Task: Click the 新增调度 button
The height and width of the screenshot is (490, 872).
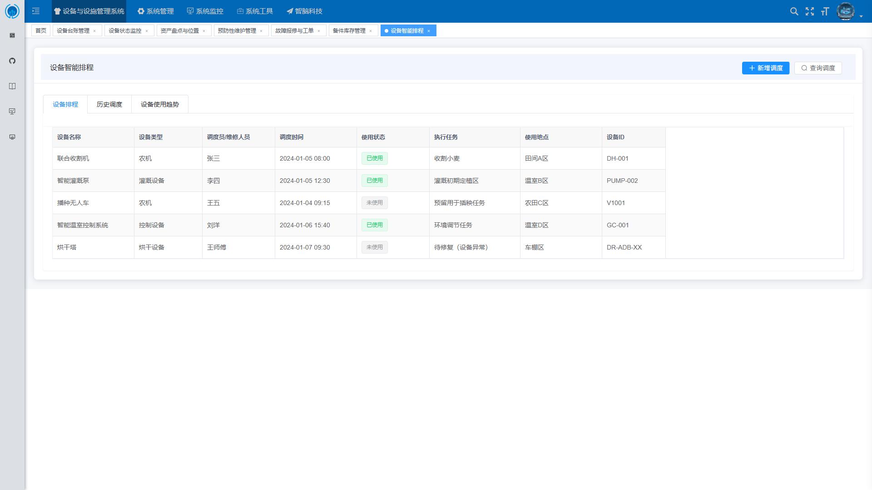Action: (765, 68)
